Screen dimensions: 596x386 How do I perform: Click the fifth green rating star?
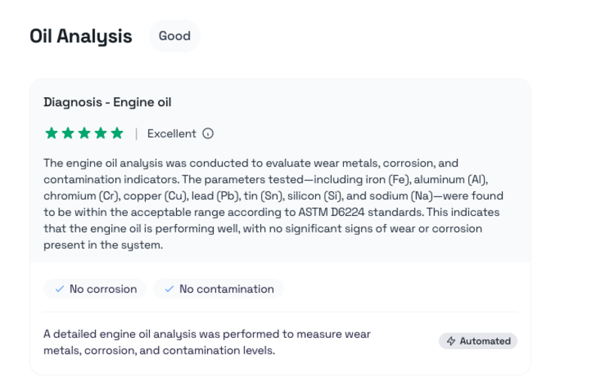point(117,133)
